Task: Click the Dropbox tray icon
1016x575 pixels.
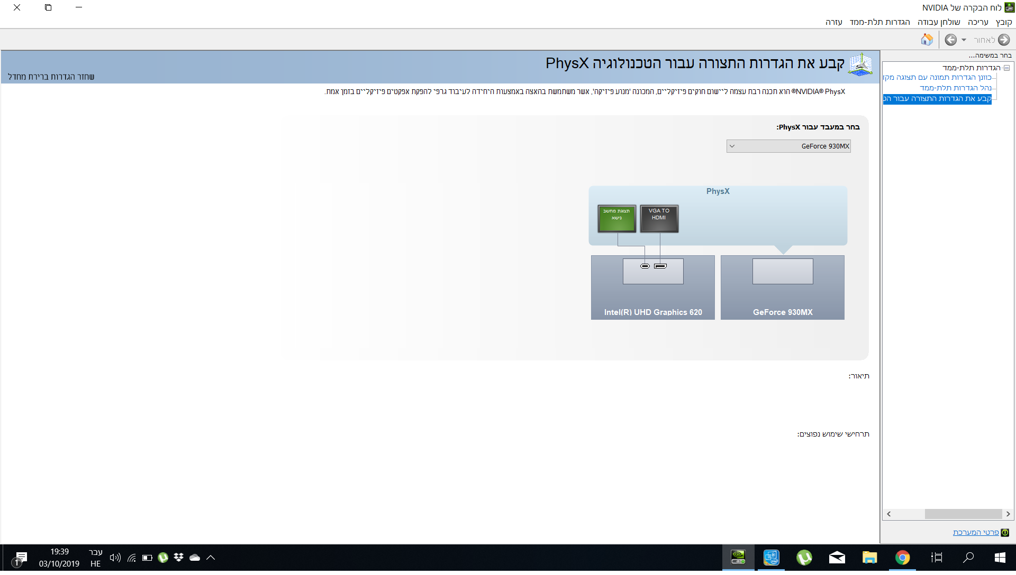Action: 179,558
